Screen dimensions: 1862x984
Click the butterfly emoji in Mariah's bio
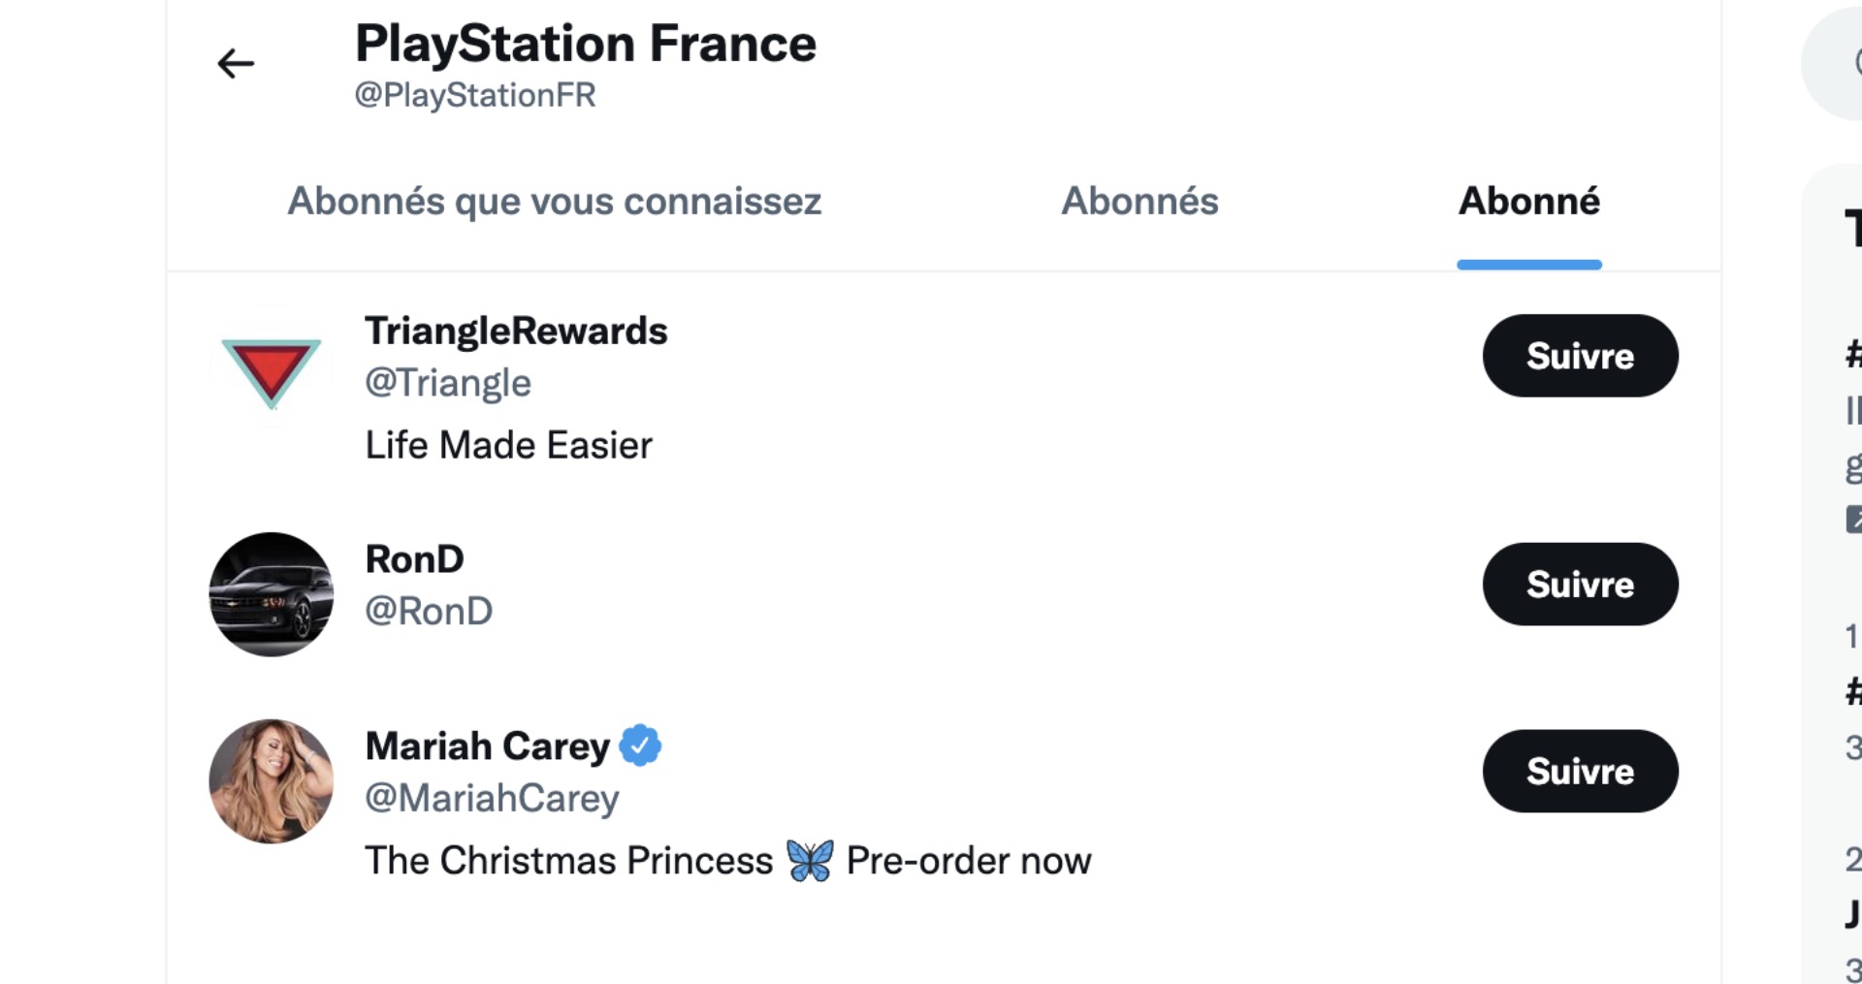(x=810, y=861)
